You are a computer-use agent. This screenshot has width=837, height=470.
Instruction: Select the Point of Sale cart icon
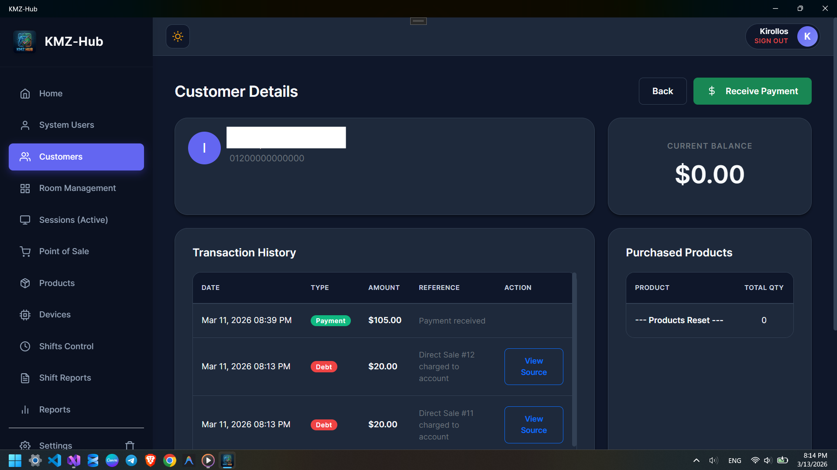(25, 252)
